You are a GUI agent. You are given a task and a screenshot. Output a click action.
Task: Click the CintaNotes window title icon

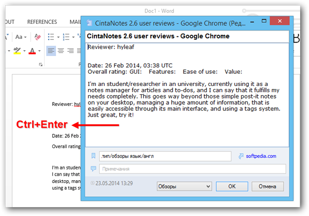tap(89, 23)
